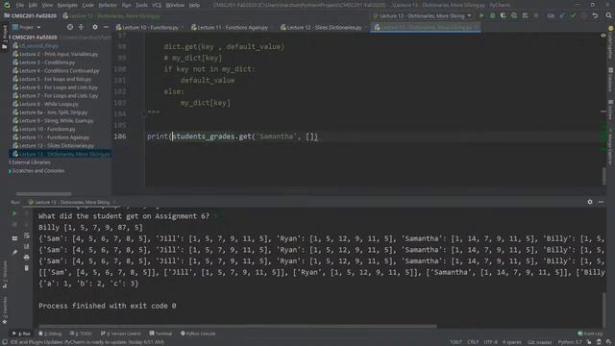Click the green Git commit checkmark
The width and height of the screenshot is (615, 346).
coord(573,15)
